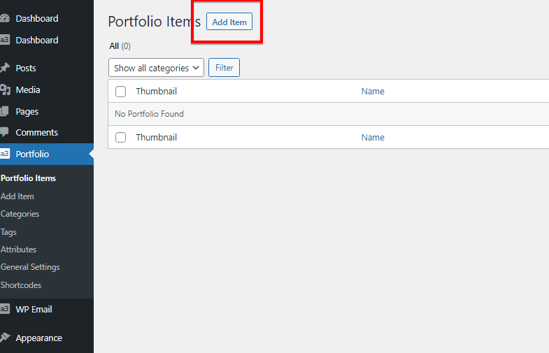Screen dimensions: 549x353
Task: Click the a3 Portfolio menu icon
Action: [5, 154]
